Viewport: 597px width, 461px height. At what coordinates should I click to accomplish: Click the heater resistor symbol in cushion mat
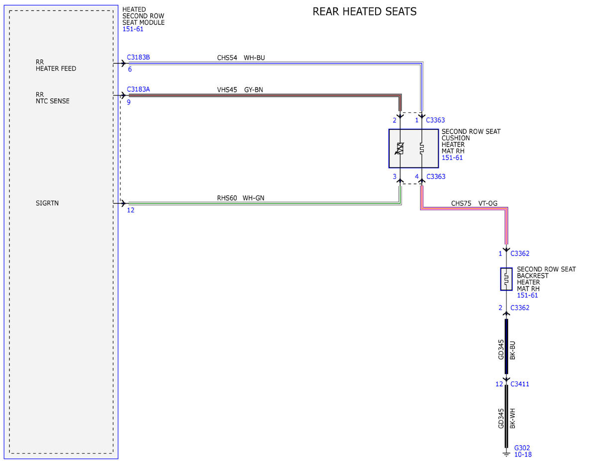[x=421, y=148]
